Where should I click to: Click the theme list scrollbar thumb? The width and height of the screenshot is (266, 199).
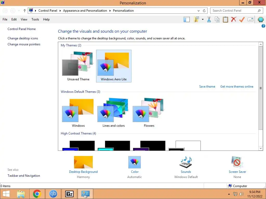click(x=261, y=88)
